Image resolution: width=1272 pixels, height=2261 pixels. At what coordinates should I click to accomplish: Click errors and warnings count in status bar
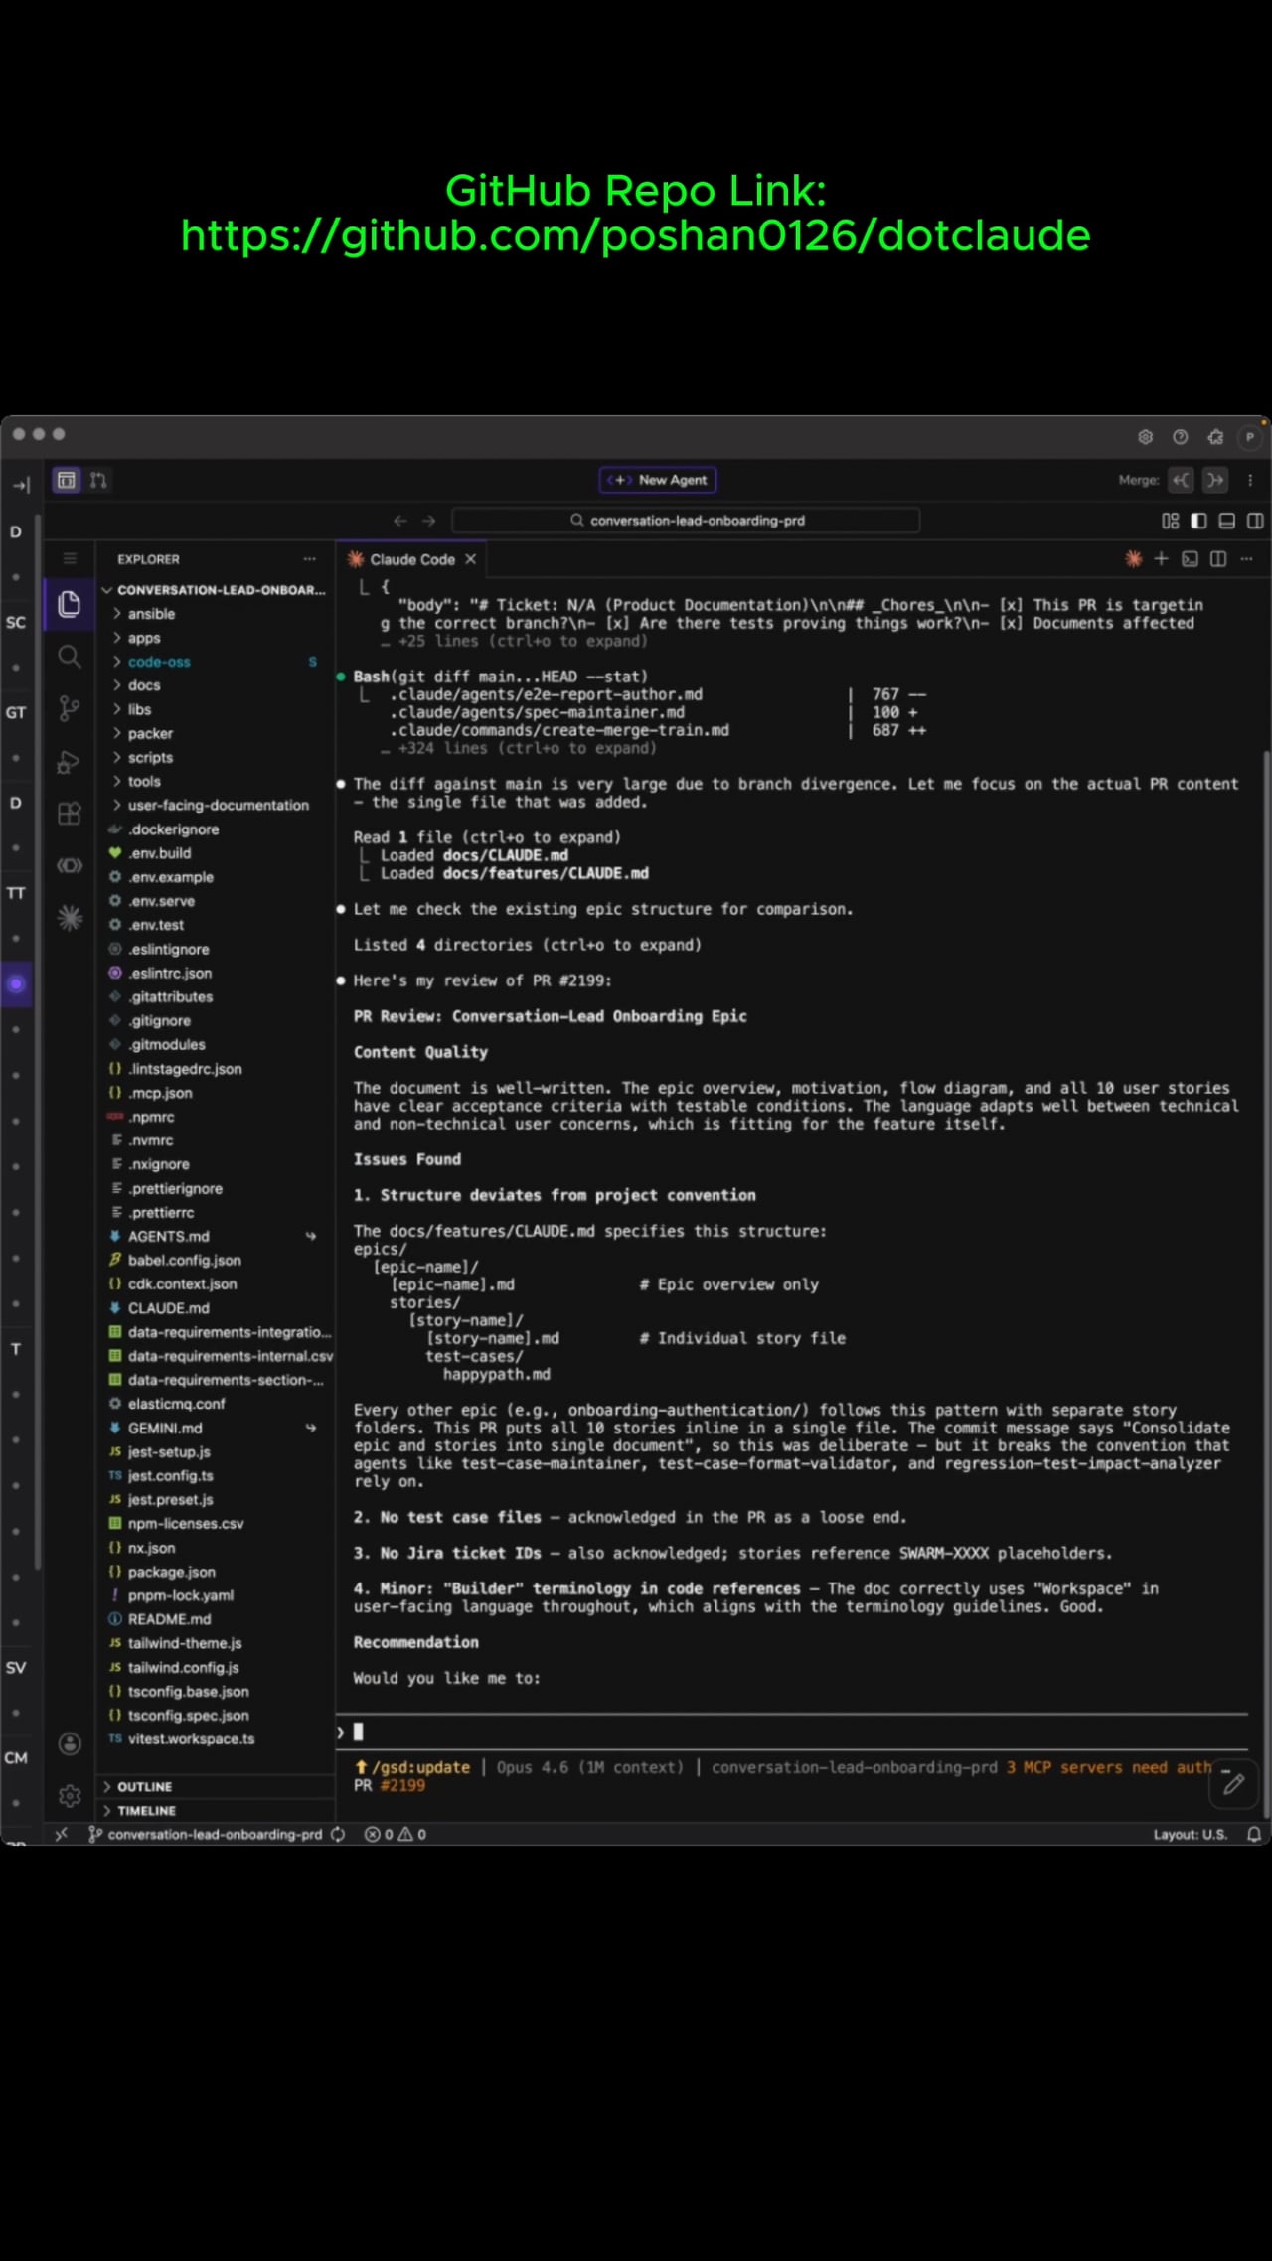point(396,1834)
